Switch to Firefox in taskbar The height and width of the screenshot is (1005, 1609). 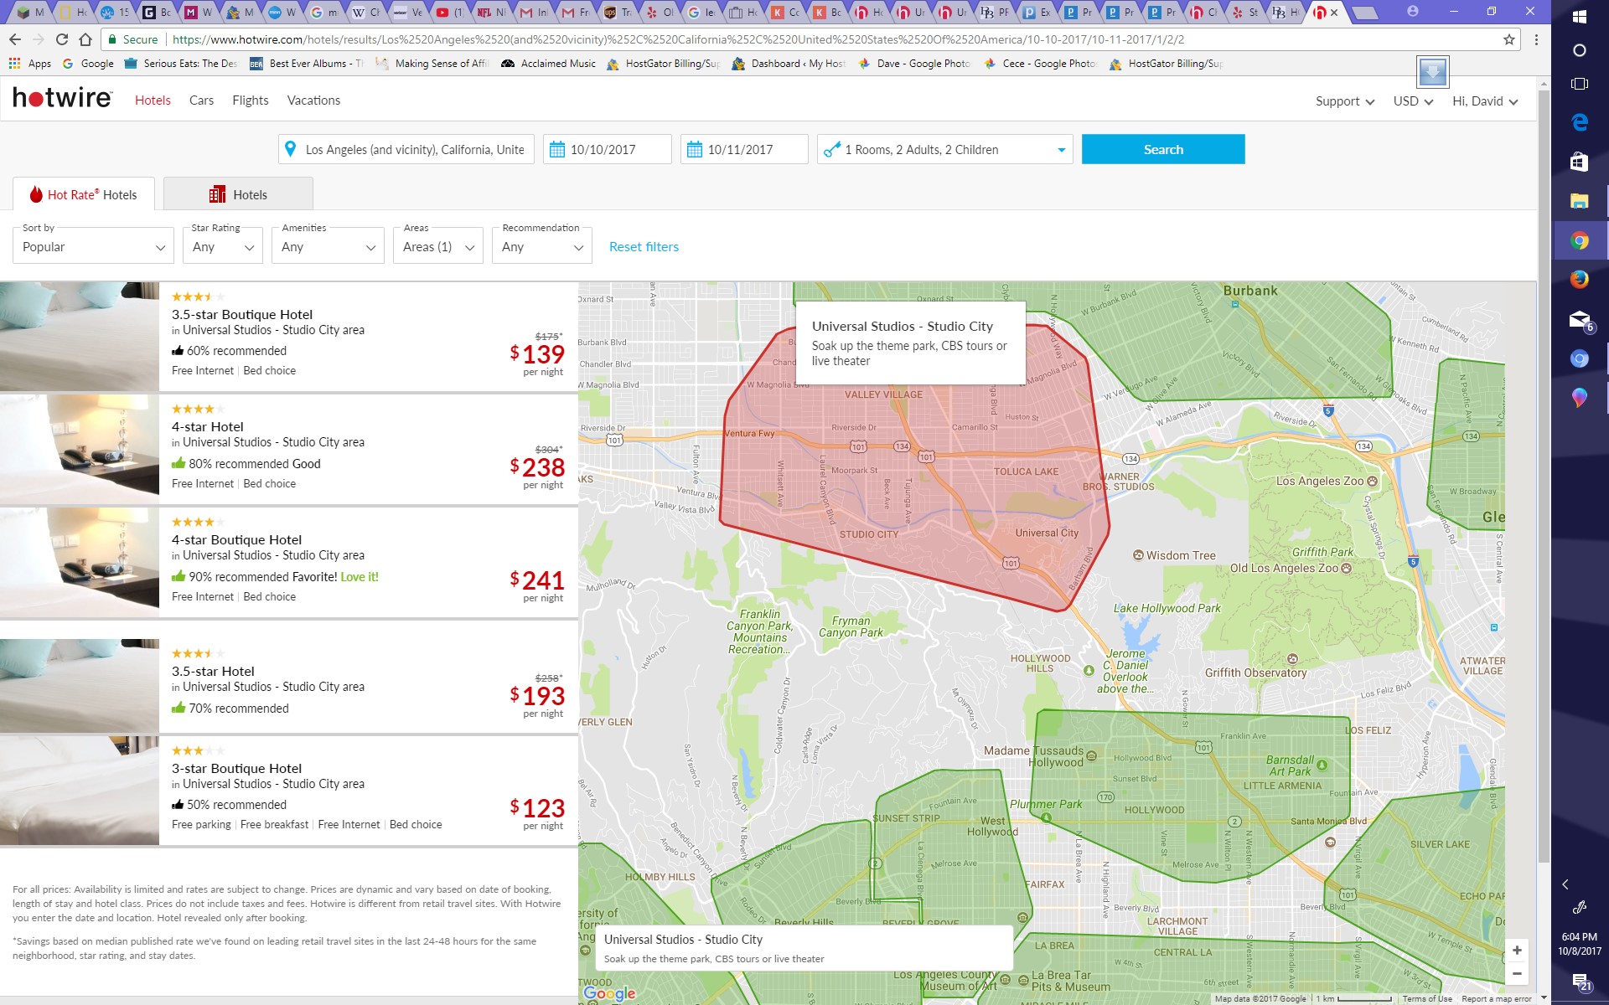(1580, 280)
